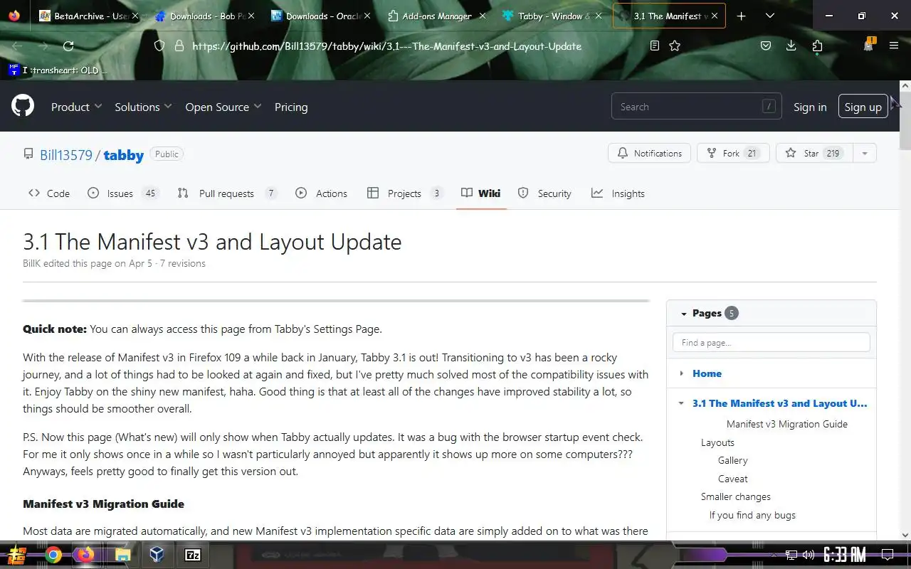Expand the Product navigation dropdown
The height and width of the screenshot is (569, 911).
coord(77,107)
